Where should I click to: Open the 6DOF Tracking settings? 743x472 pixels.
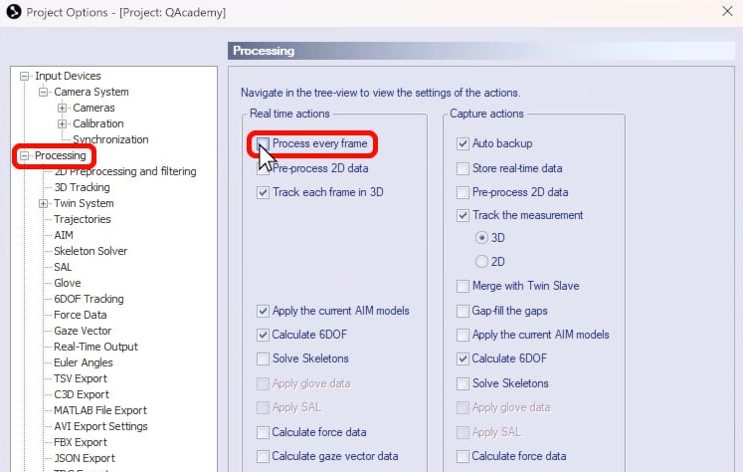coord(89,299)
